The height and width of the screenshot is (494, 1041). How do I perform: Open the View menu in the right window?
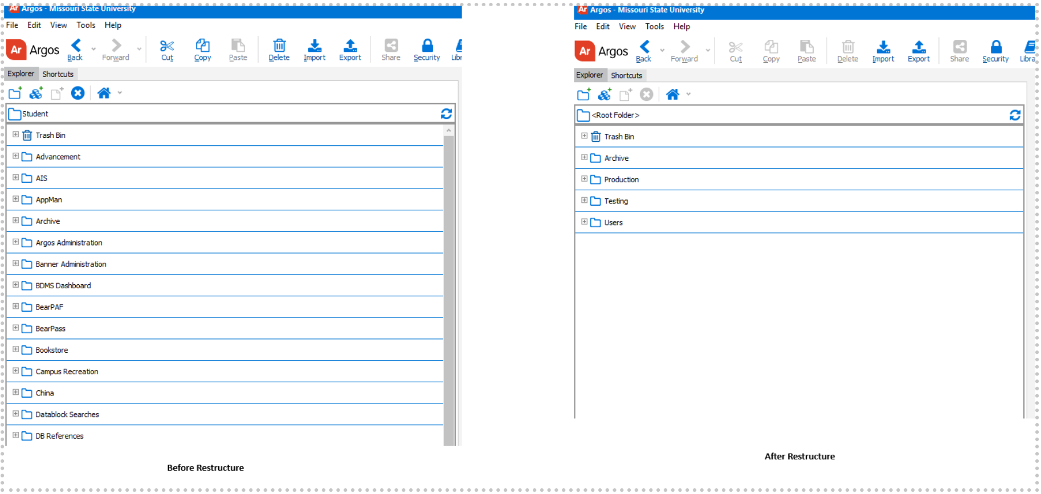tap(627, 27)
